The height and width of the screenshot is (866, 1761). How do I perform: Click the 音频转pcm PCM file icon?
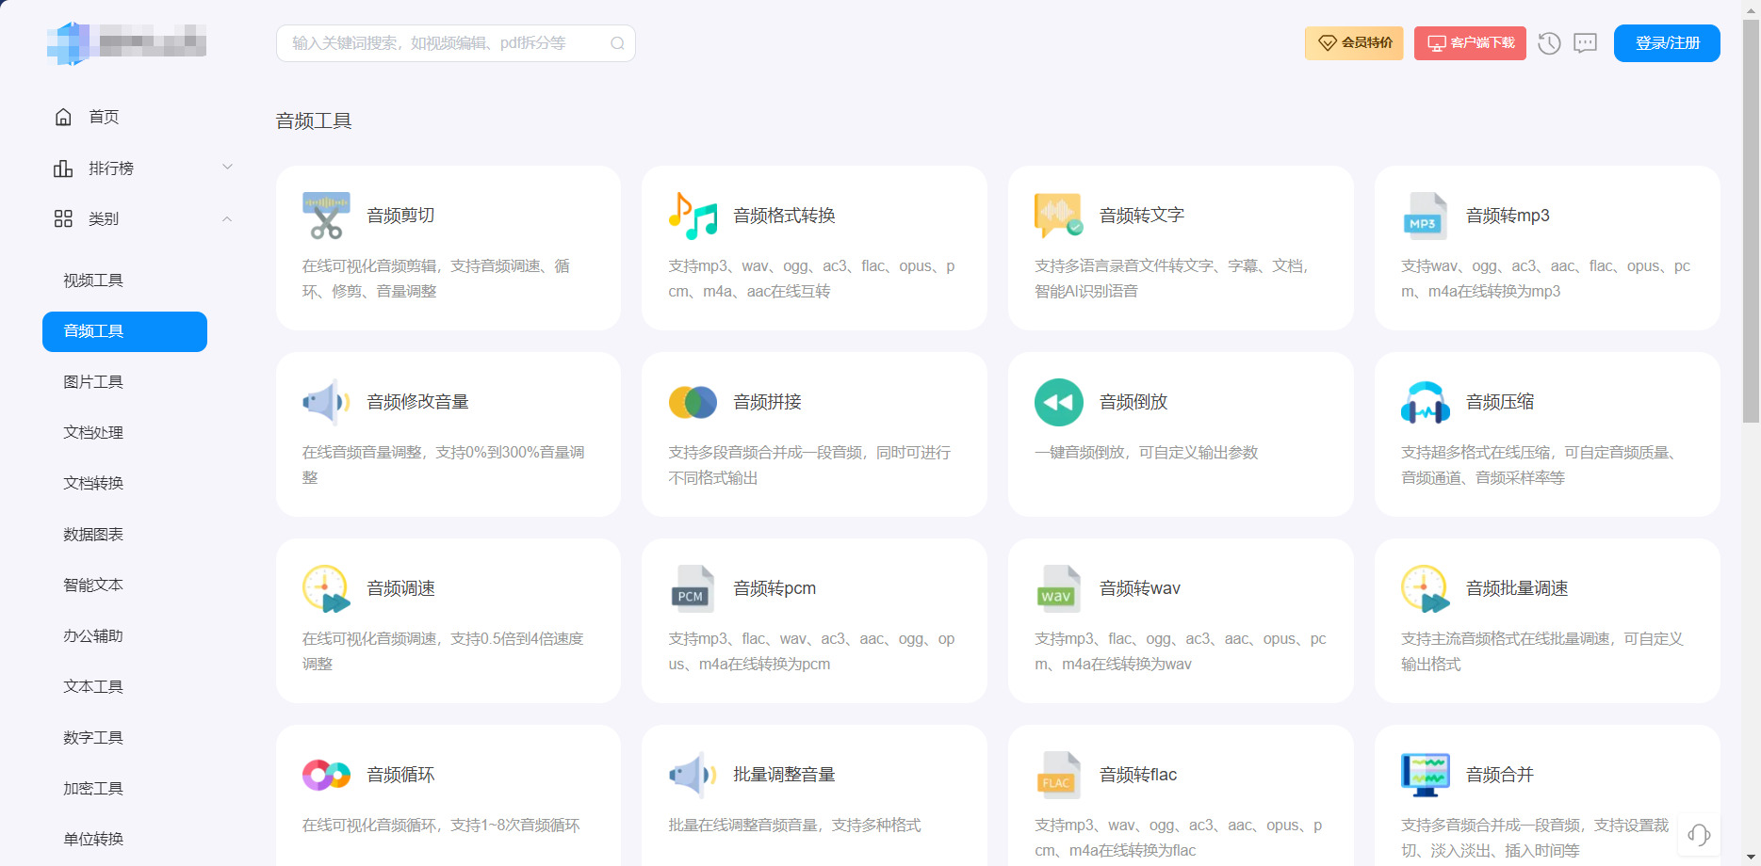pos(693,588)
